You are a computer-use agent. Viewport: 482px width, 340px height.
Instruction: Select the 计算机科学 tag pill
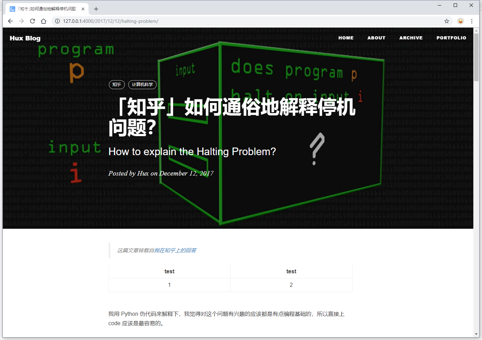coord(142,84)
